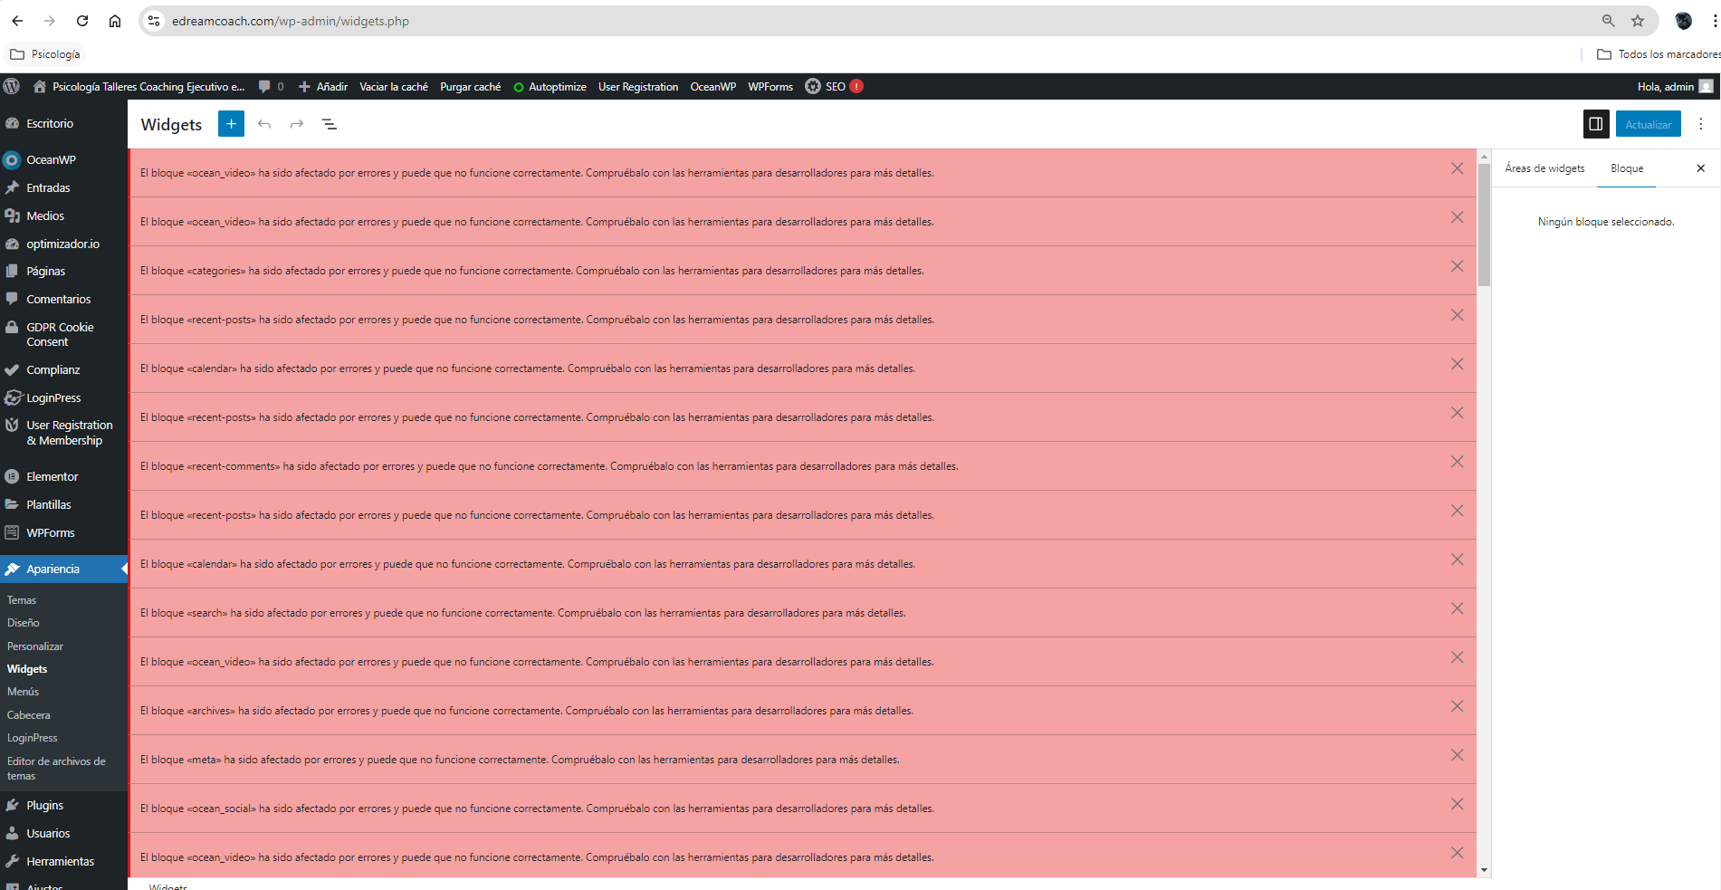Open Temas submenu link
Image resolution: width=1721 pixels, height=890 pixels.
(x=22, y=600)
